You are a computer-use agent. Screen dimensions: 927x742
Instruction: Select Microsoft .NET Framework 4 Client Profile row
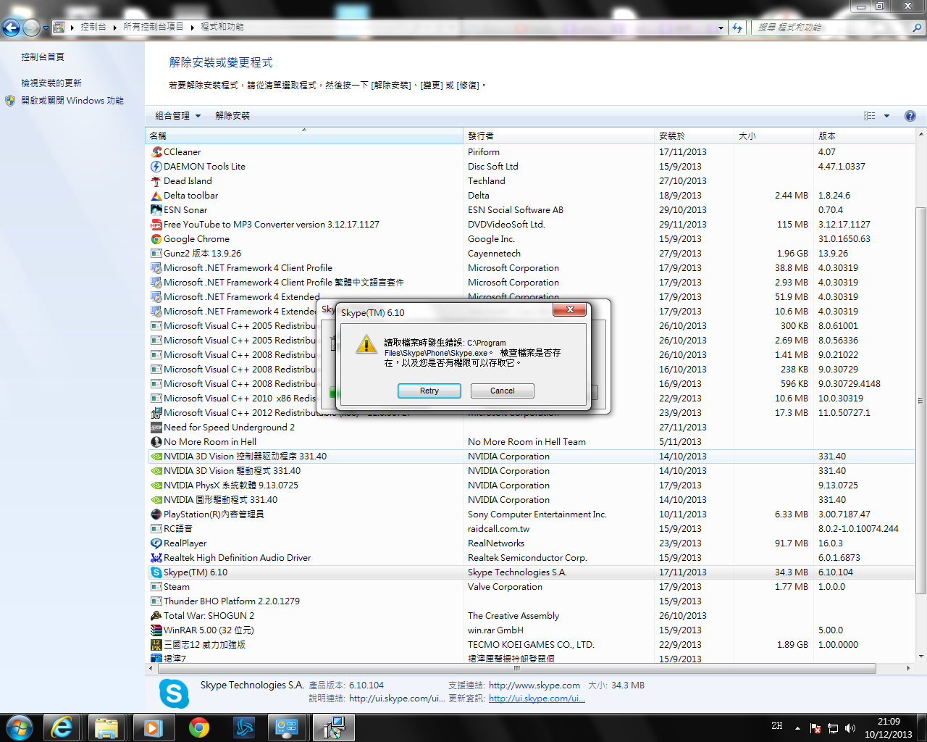(531, 268)
